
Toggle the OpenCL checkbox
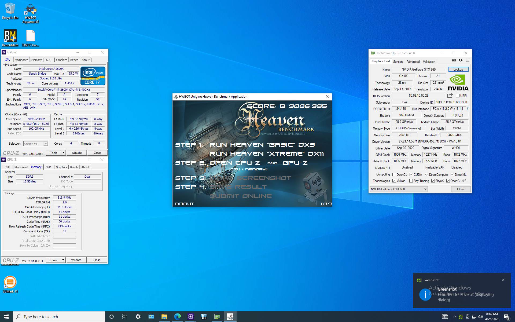(394, 175)
